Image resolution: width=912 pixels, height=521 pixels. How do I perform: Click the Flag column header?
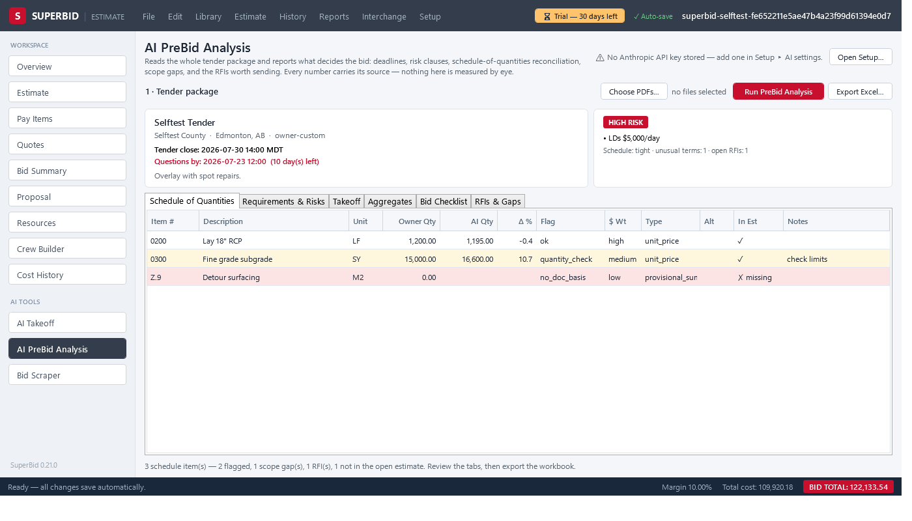[x=571, y=221]
